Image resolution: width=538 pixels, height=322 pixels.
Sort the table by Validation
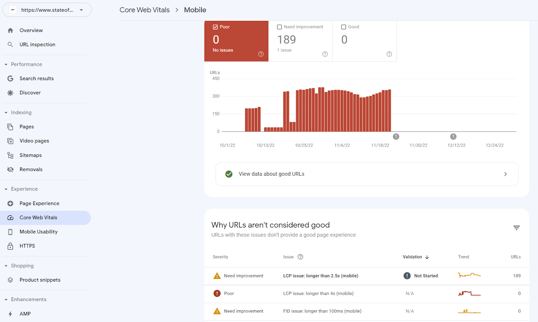tap(415, 257)
